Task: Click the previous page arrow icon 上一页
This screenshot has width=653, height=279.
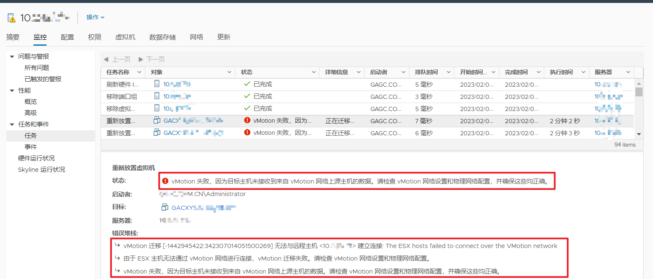Action: pyautogui.click(x=106, y=59)
